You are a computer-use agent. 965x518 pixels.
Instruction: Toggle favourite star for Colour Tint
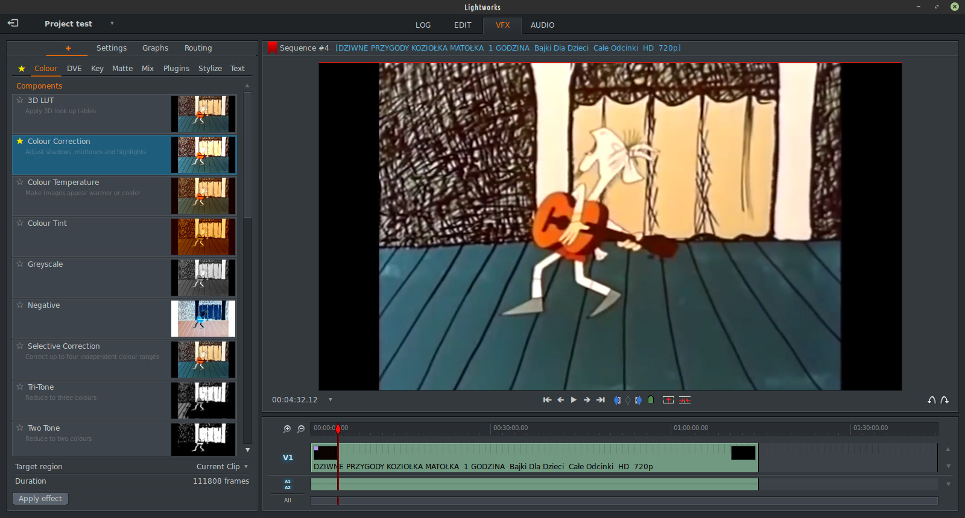click(x=20, y=223)
